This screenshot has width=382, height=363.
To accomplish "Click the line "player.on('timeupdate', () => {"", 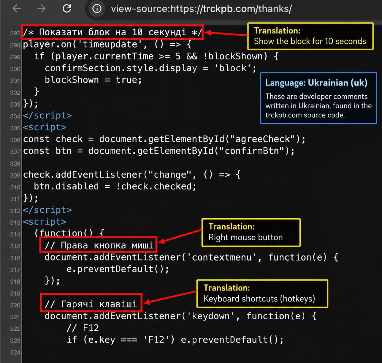I will point(107,44).
